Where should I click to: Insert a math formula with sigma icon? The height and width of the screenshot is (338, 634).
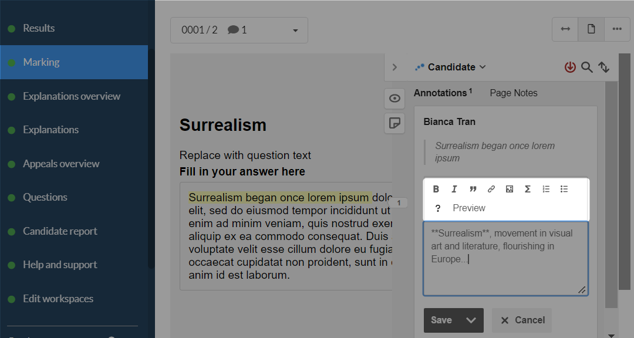[528, 189]
